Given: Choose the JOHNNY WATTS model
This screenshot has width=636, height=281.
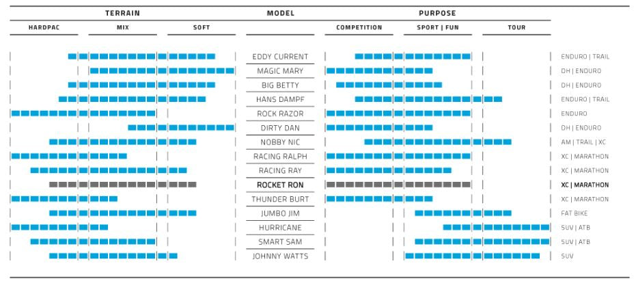Looking at the screenshot, I should click(x=280, y=256).
